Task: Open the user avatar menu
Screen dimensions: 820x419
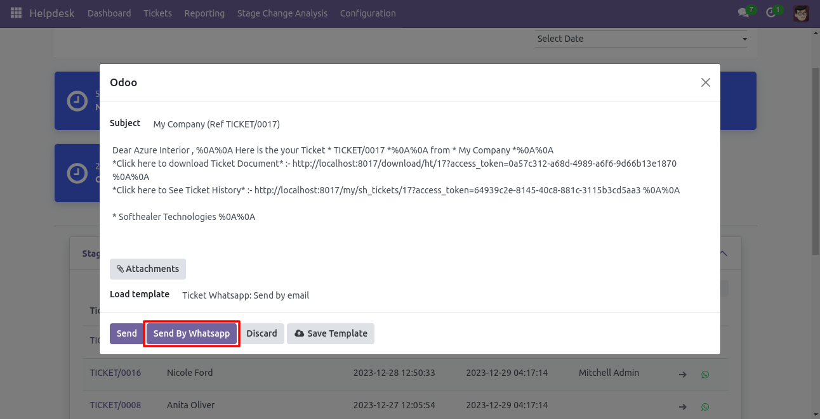Action: coord(801,13)
